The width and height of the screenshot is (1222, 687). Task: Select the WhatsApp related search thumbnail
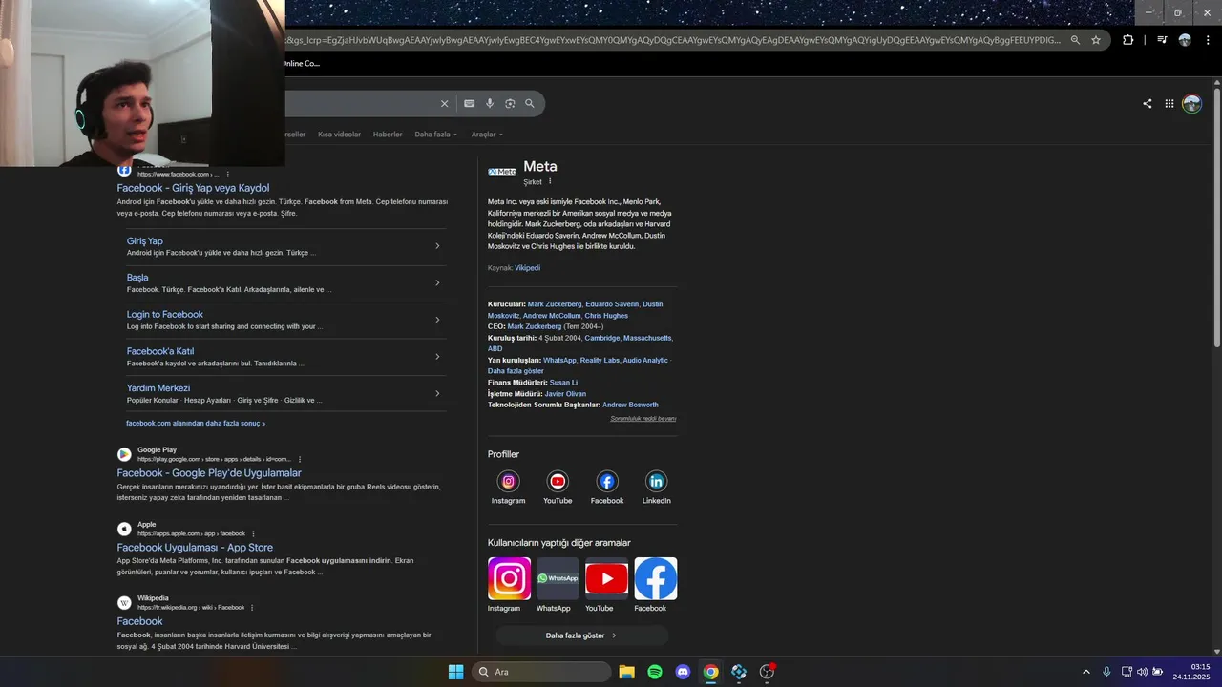click(558, 578)
